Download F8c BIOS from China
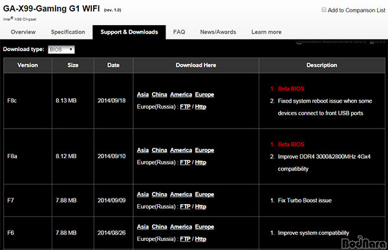The height and width of the screenshot is (250, 388). pyautogui.click(x=159, y=95)
